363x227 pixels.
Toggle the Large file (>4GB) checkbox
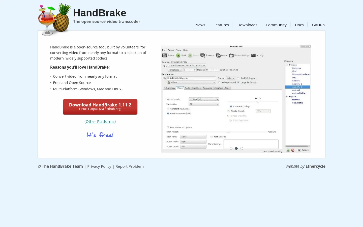[238, 82]
